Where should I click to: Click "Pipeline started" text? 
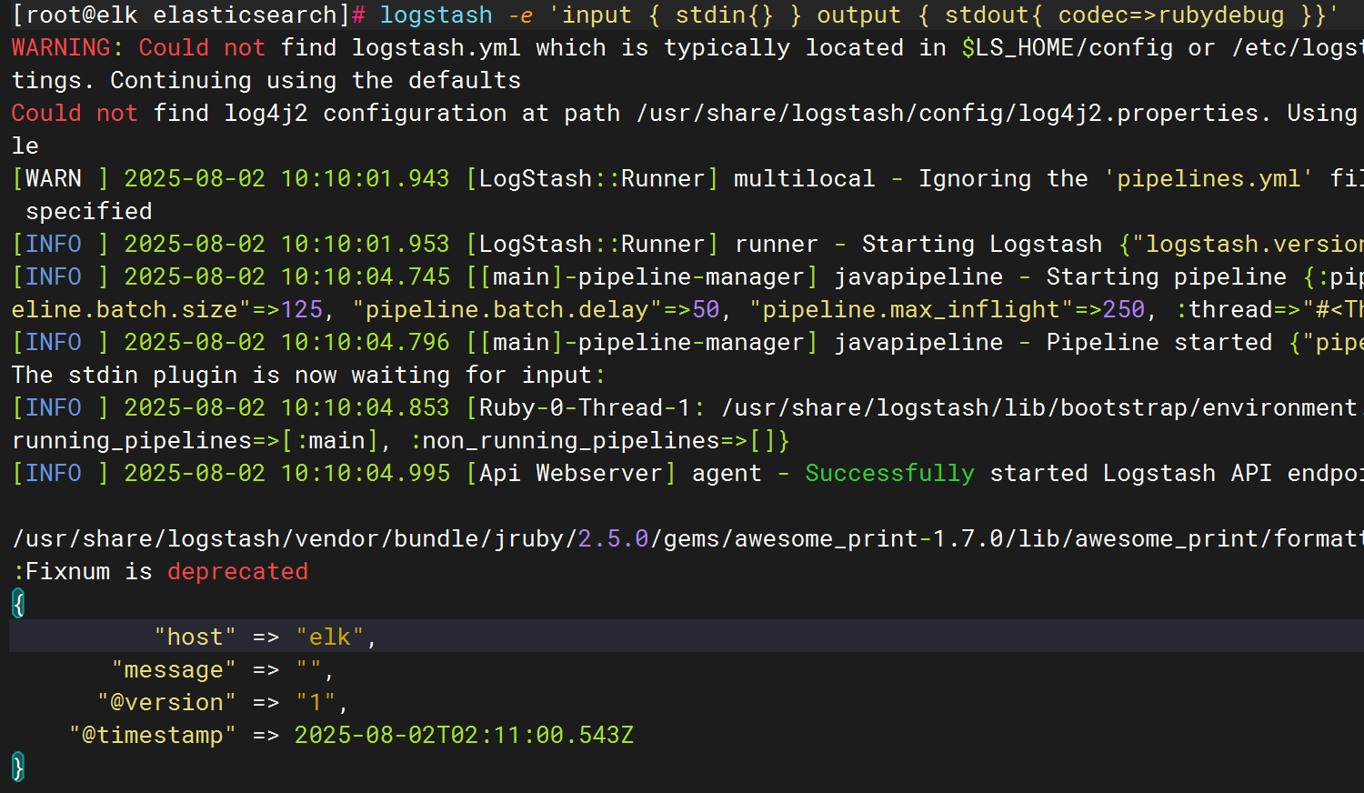(x=1159, y=343)
